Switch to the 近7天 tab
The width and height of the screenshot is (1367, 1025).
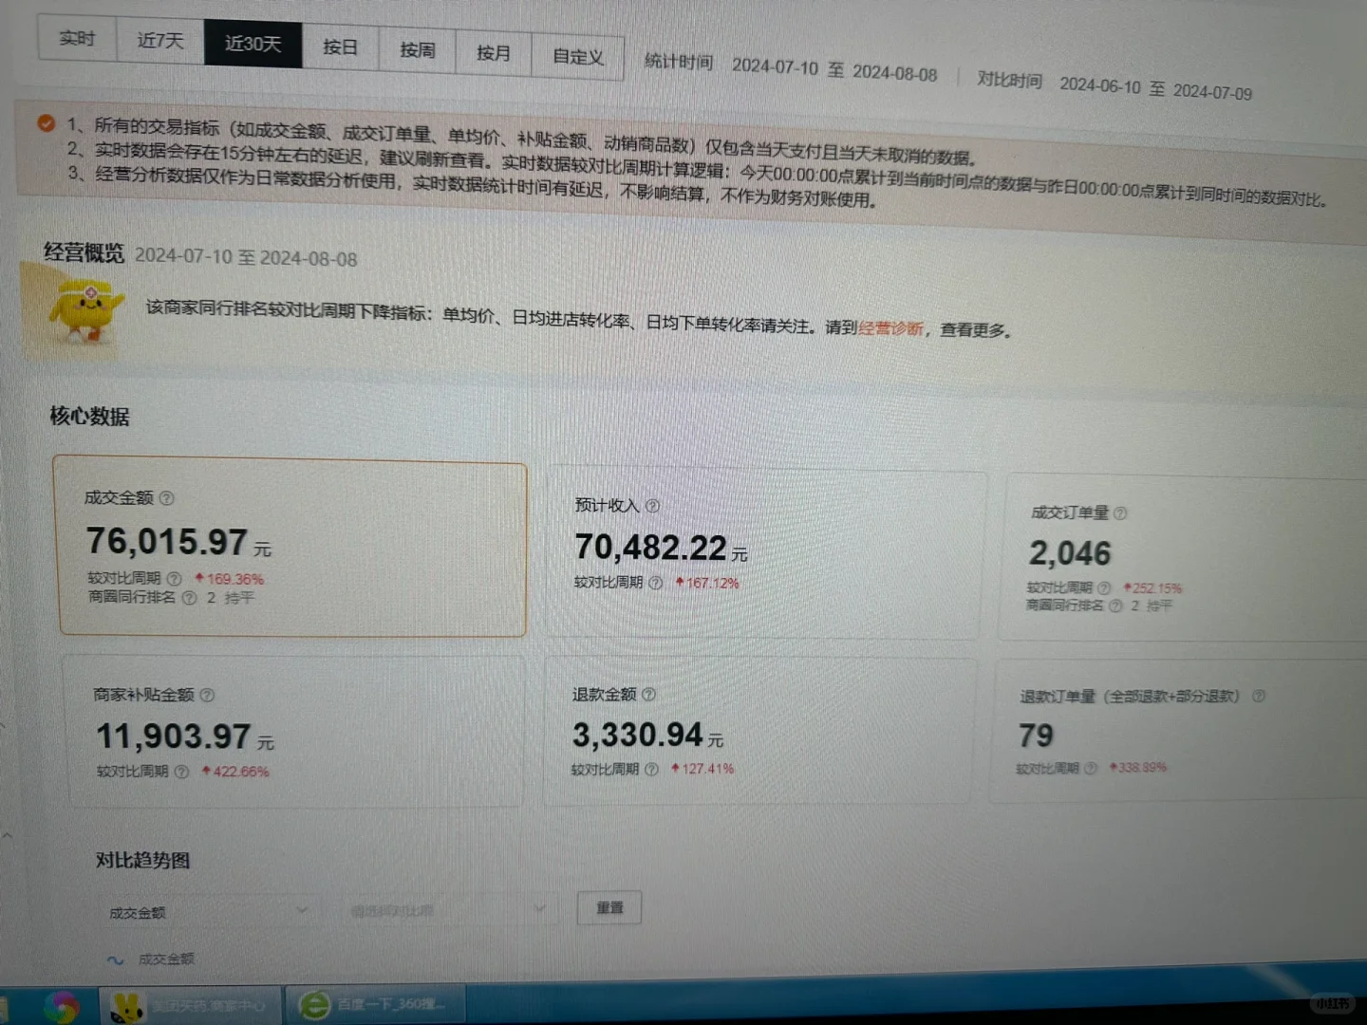159,41
